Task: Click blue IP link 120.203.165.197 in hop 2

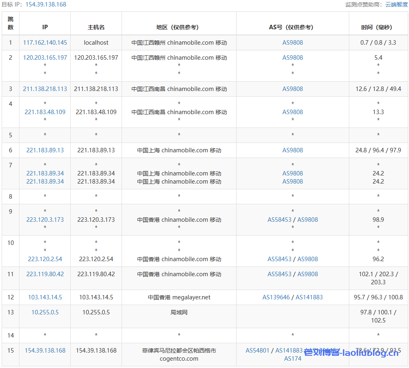Action: click(x=45, y=58)
